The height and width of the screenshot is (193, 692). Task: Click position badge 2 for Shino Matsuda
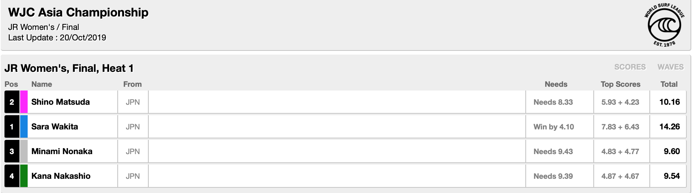click(x=12, y=102)
